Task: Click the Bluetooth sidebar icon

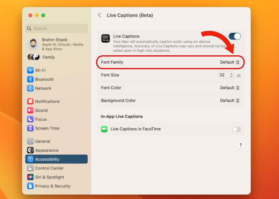Action: (x=30, y=79)
